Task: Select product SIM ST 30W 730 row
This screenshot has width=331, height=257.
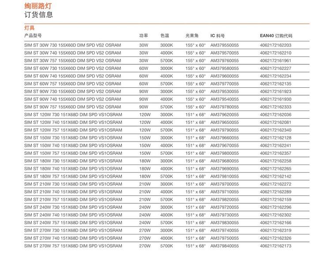Action: tap(72, 45)
